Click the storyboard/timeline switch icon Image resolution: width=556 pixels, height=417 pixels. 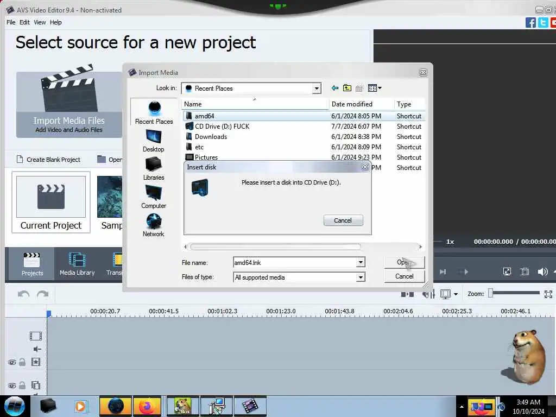click(x=407, y=294)
